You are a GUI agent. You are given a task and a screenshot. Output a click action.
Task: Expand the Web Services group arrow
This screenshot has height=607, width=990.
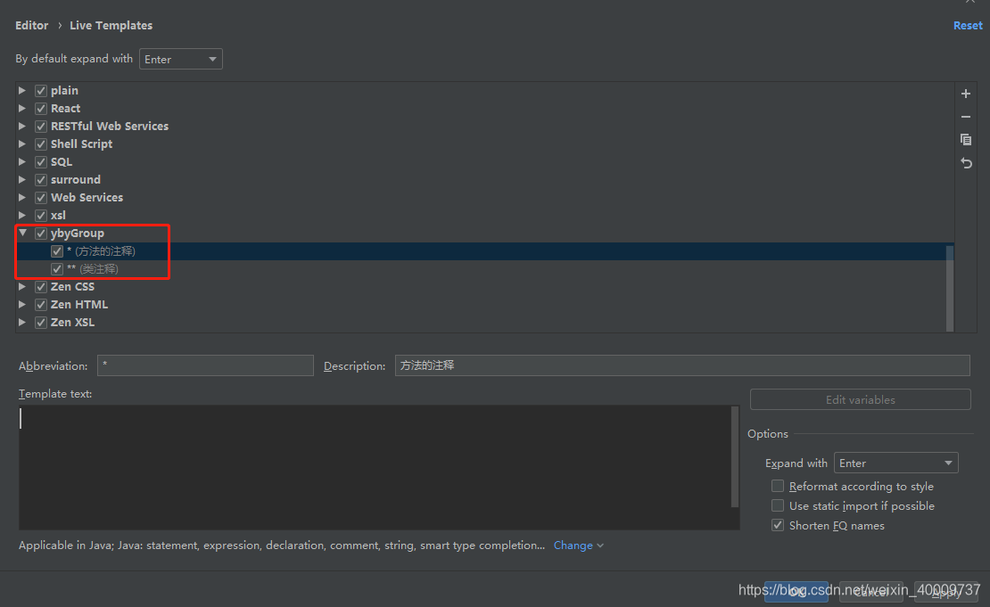(22, 198)
